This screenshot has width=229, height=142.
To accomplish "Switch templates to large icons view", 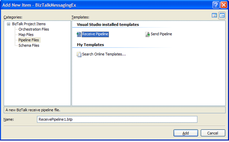I will 214,15.
